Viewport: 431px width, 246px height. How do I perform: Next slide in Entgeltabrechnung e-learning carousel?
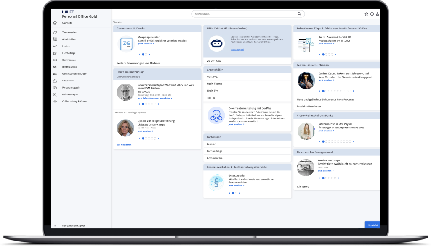[x=158, y=139]
